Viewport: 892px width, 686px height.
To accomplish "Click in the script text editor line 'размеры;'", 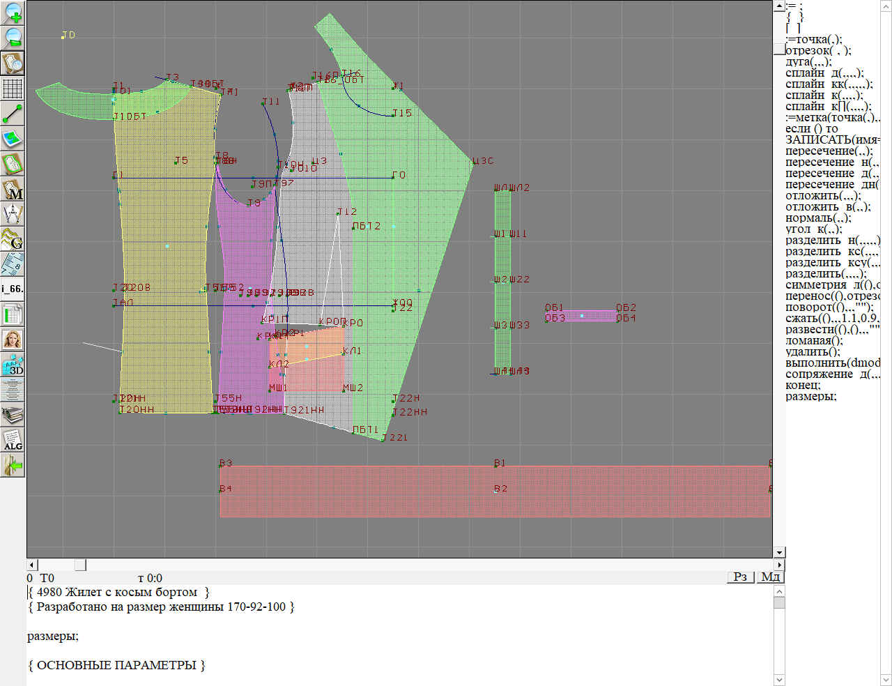I will coord(53,636).
